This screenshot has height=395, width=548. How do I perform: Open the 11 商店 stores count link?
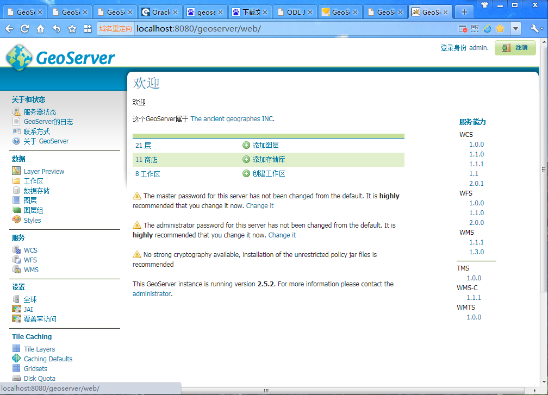[x=146, y=160]
